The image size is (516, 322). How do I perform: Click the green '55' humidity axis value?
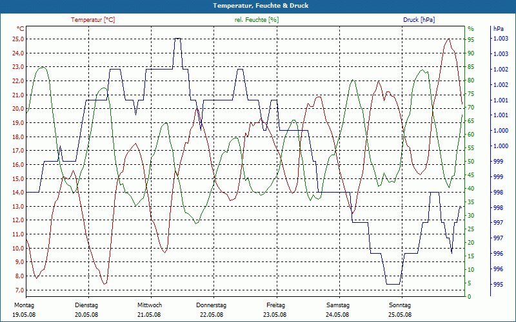(471, 148)
